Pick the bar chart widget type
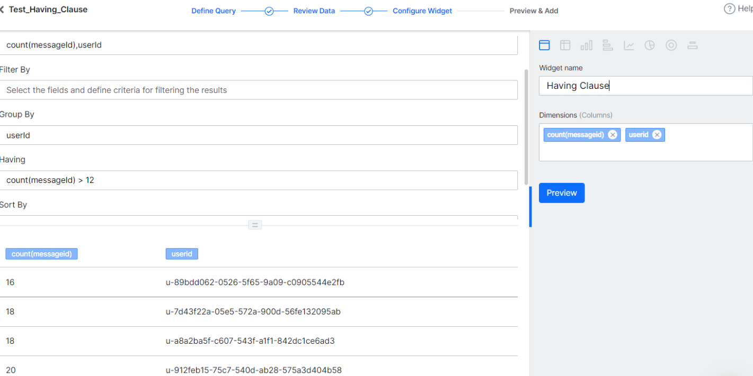 (x=587, y=45)
